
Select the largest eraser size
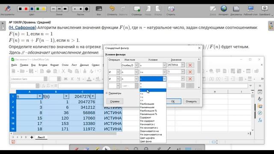coord(86,9)
